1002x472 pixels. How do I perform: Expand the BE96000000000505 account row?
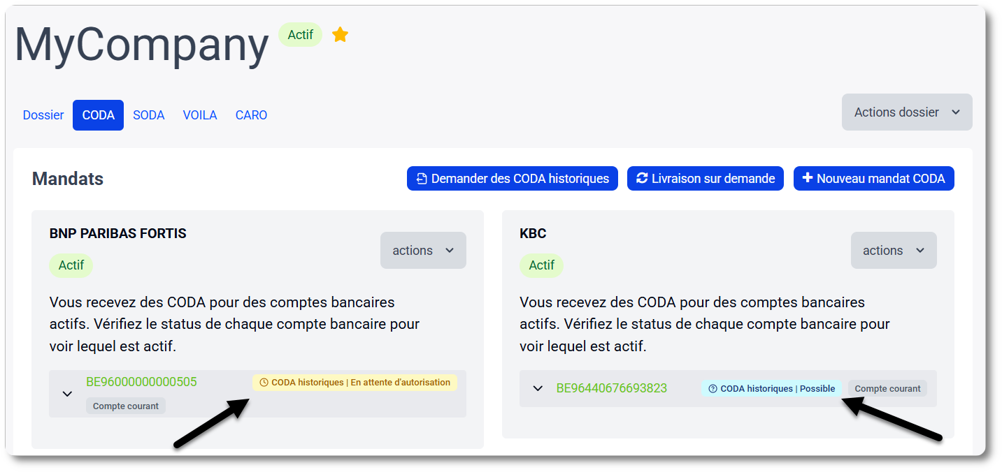(x=67, y=394)
